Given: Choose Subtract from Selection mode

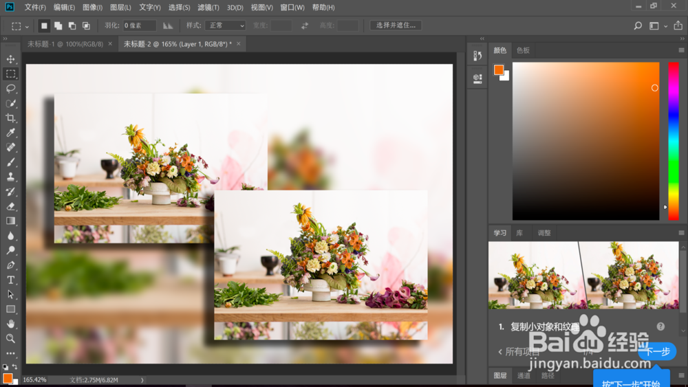Looking at the screenshot, I should coord(72,26).
